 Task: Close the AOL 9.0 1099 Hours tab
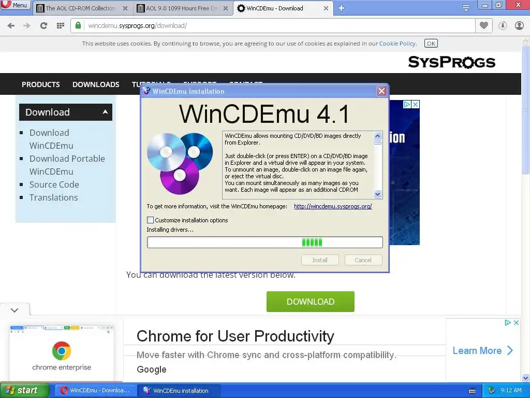pyautogui.click(x=226, y=8)
